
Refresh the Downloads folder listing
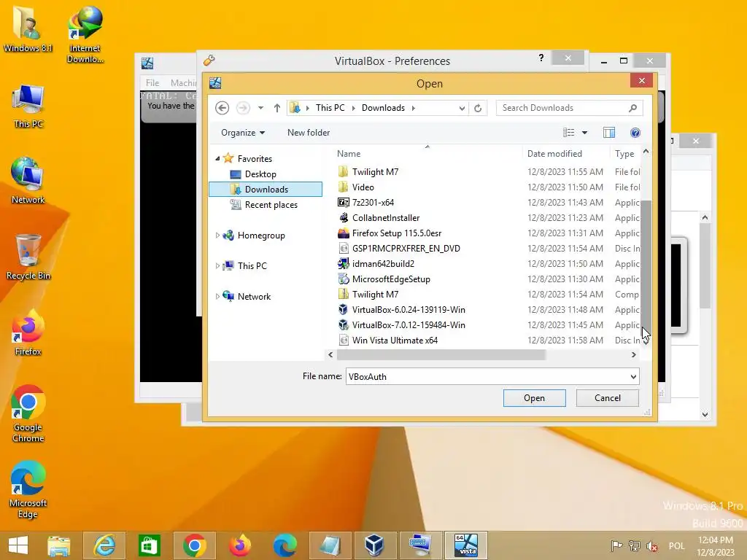click(478, 108)
